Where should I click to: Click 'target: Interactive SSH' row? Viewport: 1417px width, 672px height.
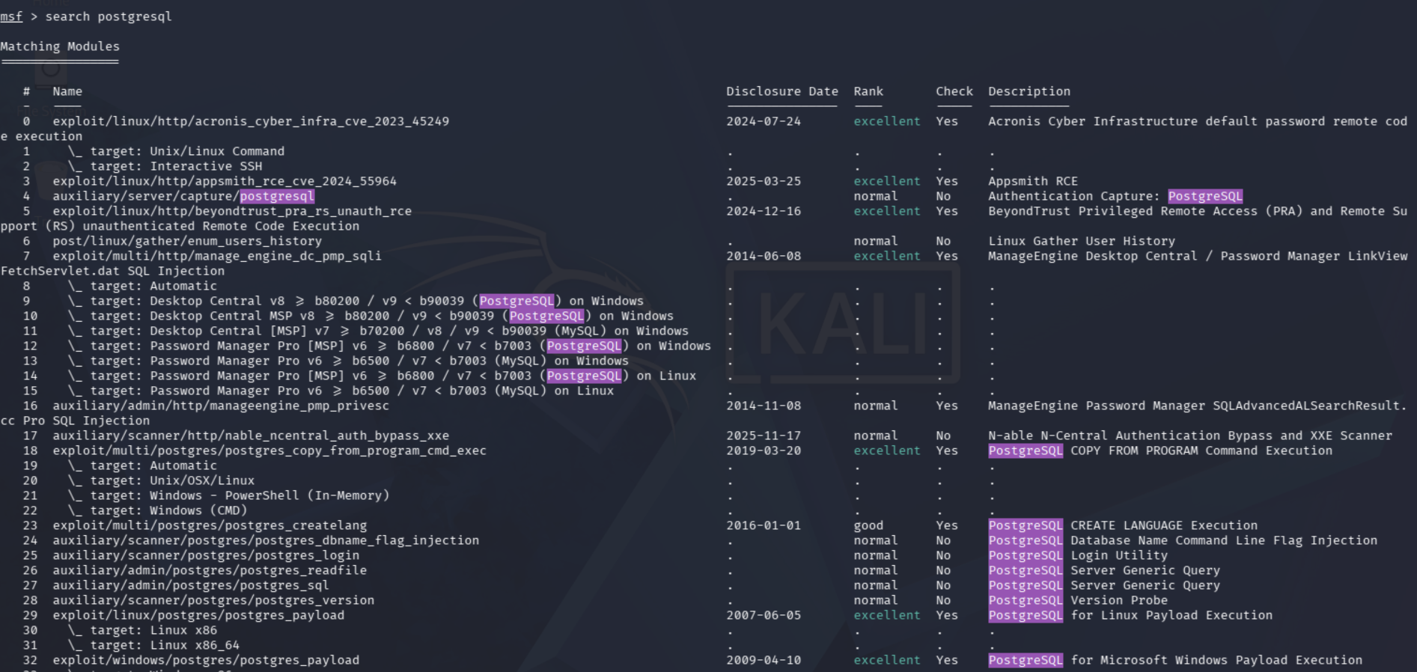point(165,166)
